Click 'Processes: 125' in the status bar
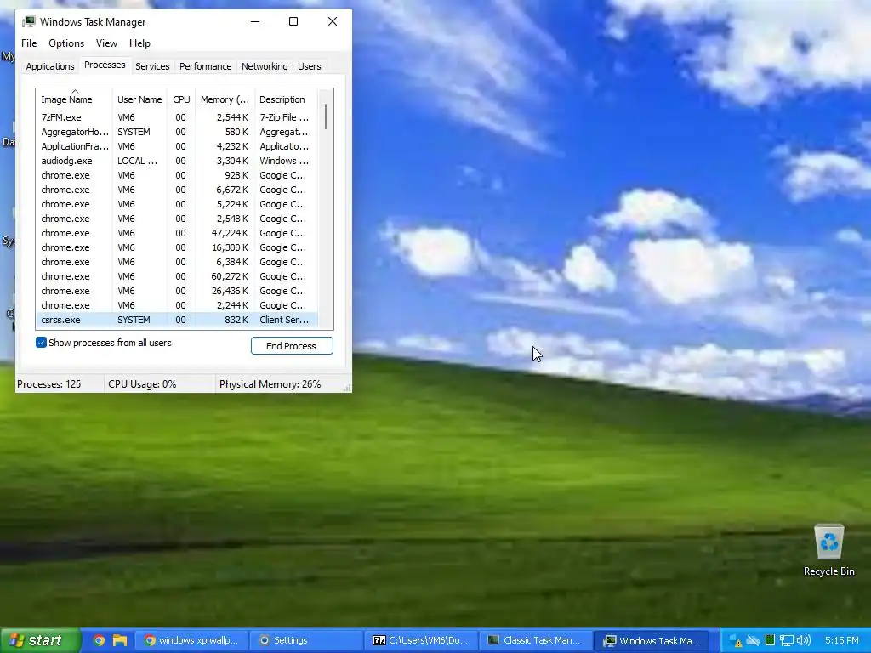Screen dimensions: 871x653 (x=48, y=384)
